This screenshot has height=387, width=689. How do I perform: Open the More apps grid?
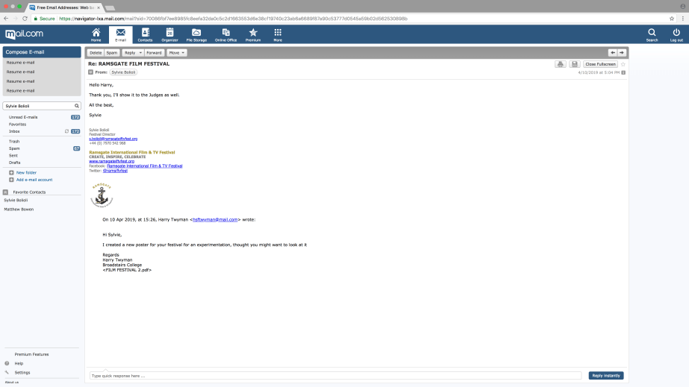tap(278, 34)
